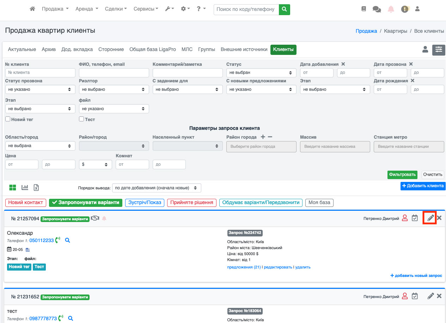This screenshot has height=323, width=446.
Task: Open the Порядок вывода sort dropdown
Action: point(157,188)
